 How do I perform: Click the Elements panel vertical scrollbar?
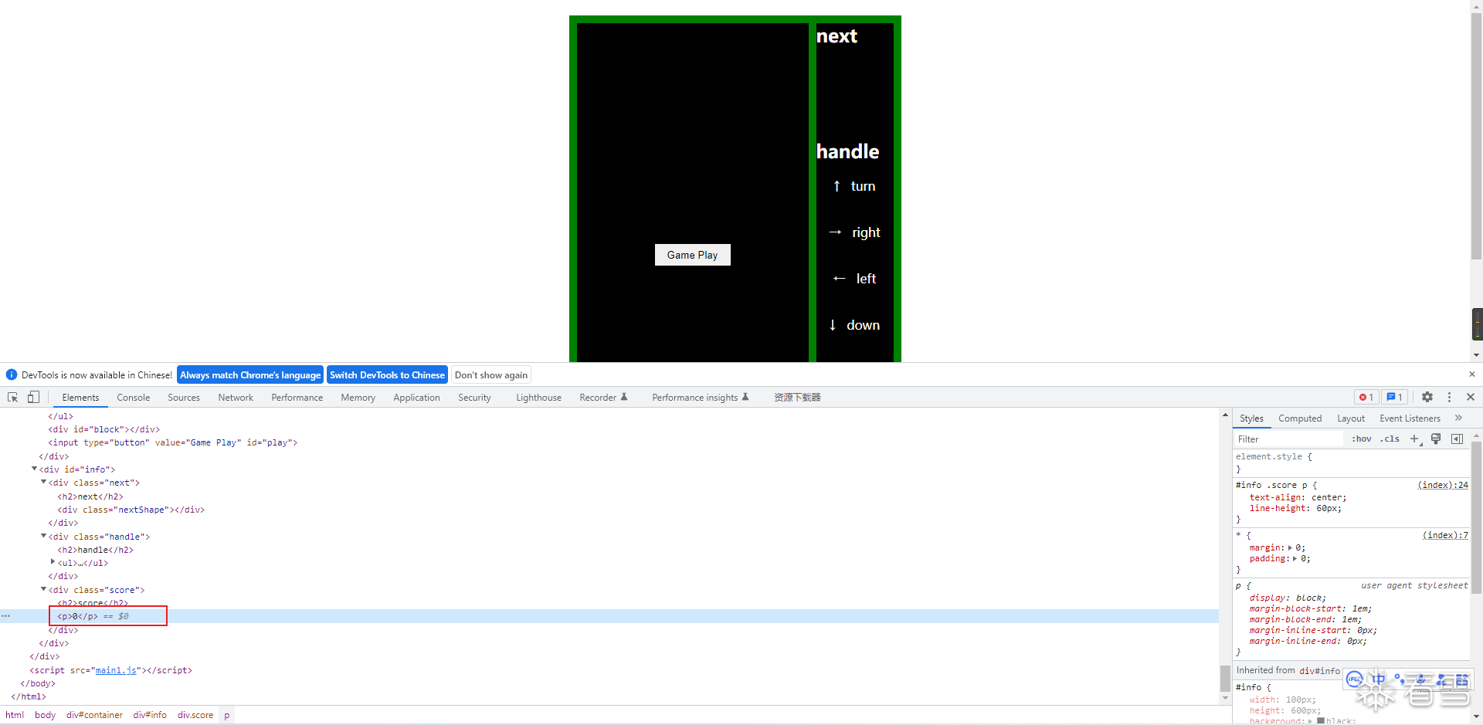click(x=1225, y=678)
